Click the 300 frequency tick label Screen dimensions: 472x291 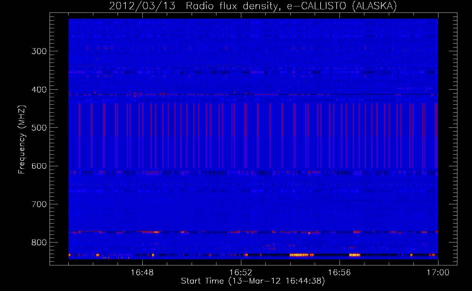coord(39,51)
